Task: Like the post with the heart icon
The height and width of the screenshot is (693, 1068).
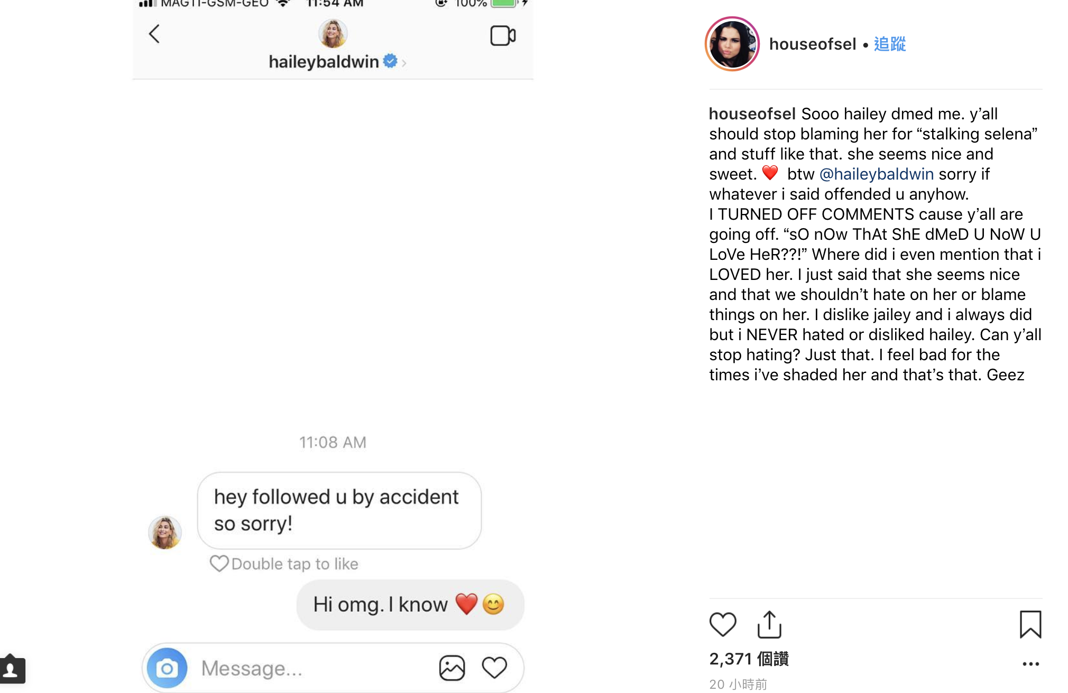Action: 722,624
